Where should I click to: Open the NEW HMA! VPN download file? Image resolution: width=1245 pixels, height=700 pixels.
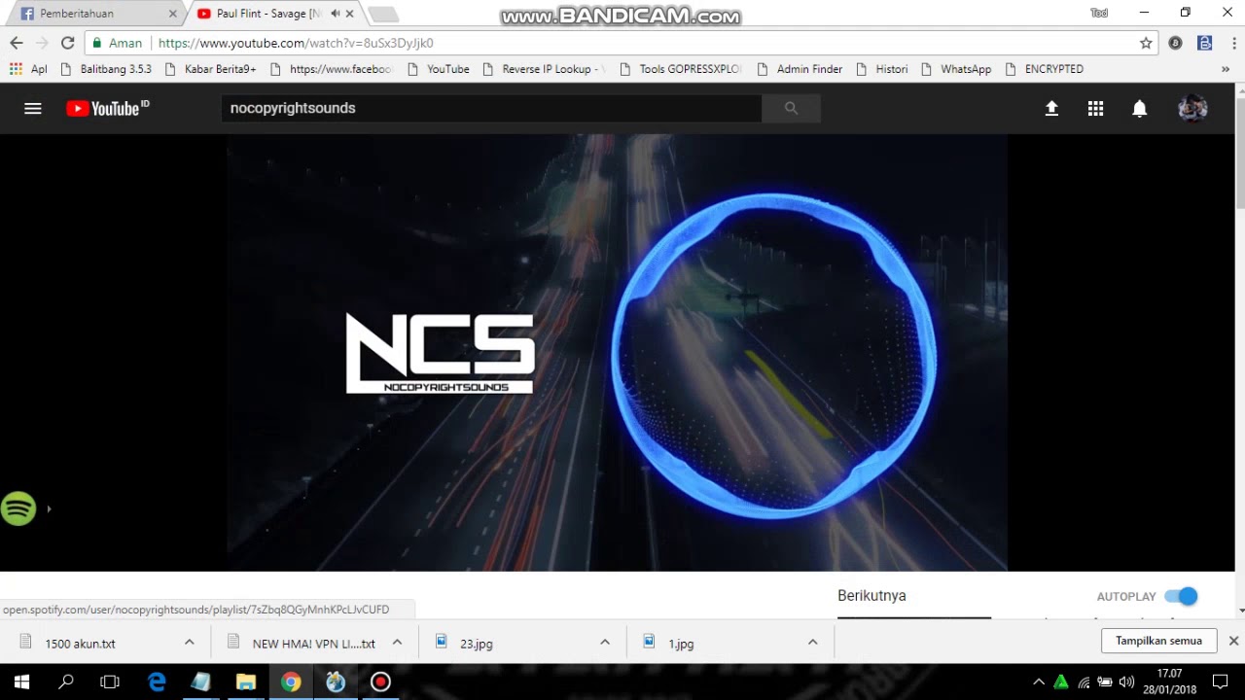pyautogui.click(x=300, y=643)
